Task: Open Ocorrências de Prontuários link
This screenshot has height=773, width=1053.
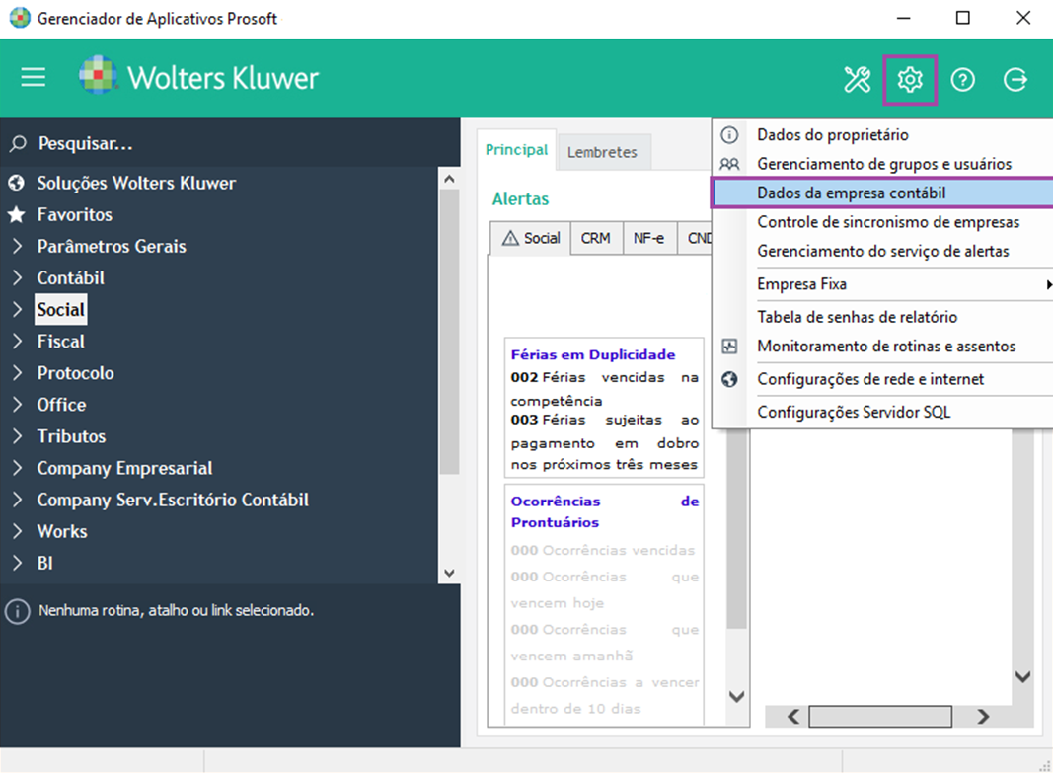Action: (x=604, y=511)
